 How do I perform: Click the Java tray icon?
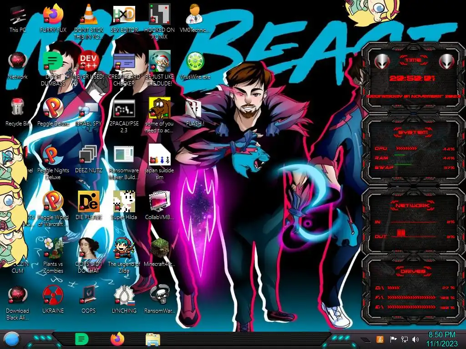coord(380,339)
